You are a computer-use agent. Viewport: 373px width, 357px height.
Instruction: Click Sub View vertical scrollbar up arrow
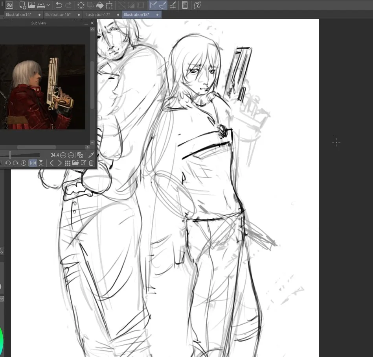[92, 29]
